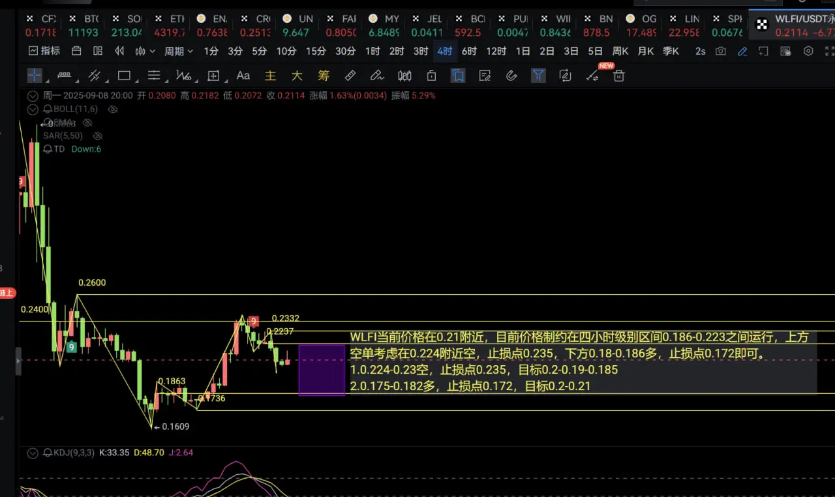This screenshot has width=835, height=497.
Task: Click the tool marked NEW
Action: click(x=592, y=76)
